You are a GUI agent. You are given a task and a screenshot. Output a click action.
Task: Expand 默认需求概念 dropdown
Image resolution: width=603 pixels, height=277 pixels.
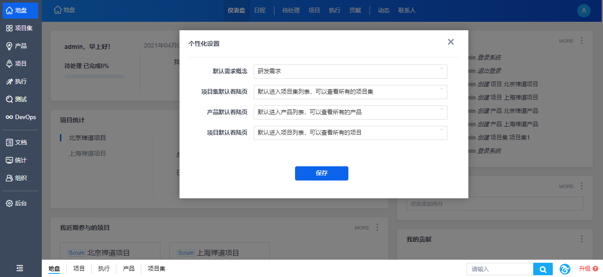point(350,71)
